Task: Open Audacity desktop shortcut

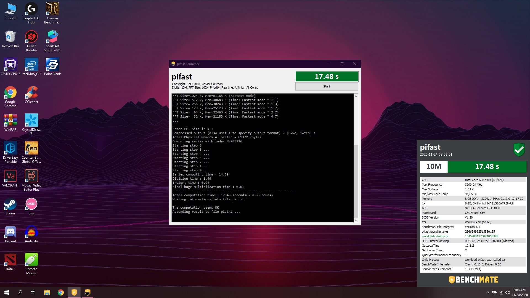Action: tap(31, 234)
